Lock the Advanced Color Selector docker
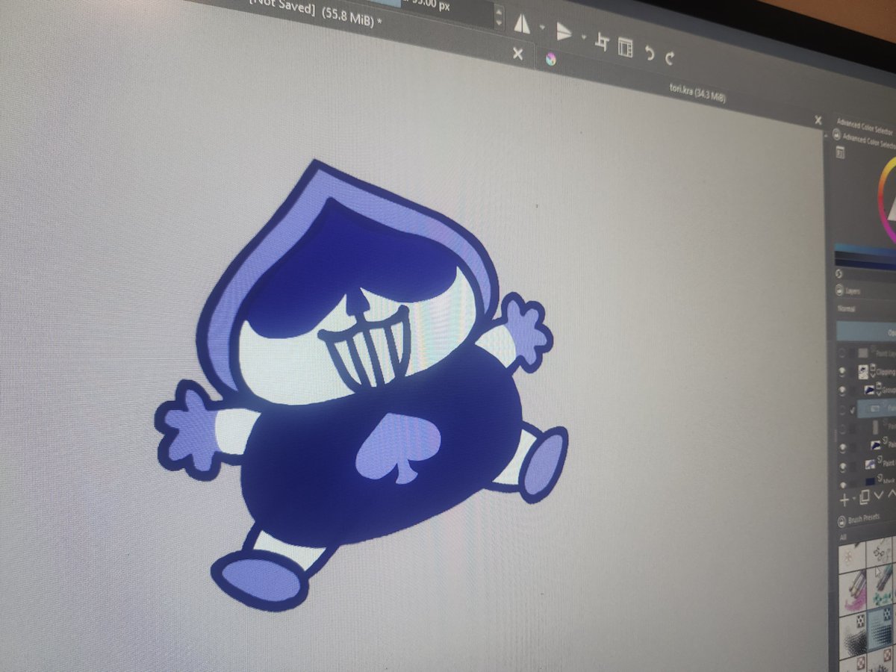 coord(835,135)
